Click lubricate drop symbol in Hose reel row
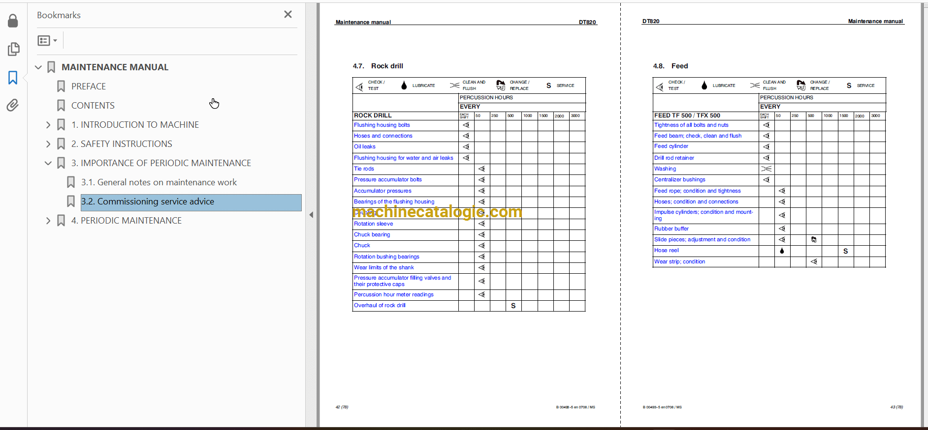This screenshot has height=430, width=928. pos(782,251)
